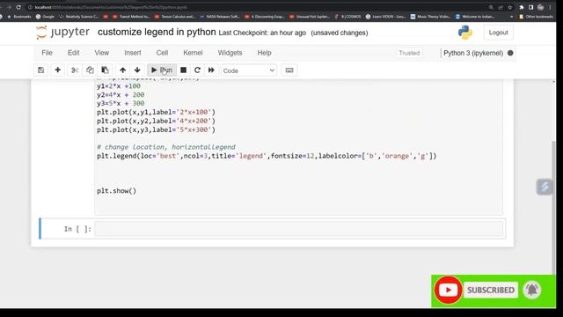The image size is (563, 317).
Task: Open the Widgets menu
Action: click(230, 53)
